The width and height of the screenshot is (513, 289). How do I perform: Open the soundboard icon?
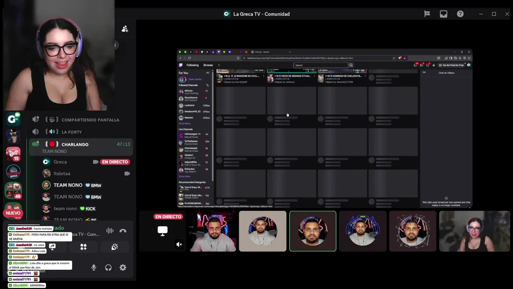(115, 247)
